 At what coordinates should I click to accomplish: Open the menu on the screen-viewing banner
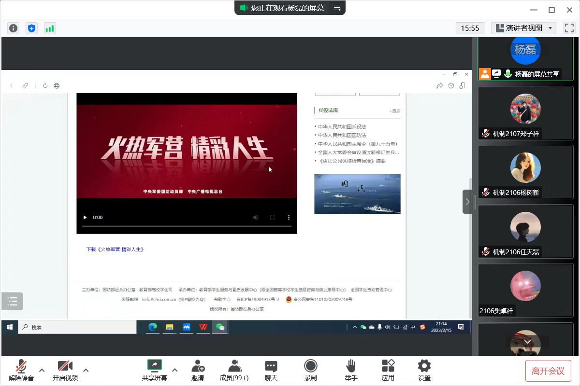[x=337, y=8]
